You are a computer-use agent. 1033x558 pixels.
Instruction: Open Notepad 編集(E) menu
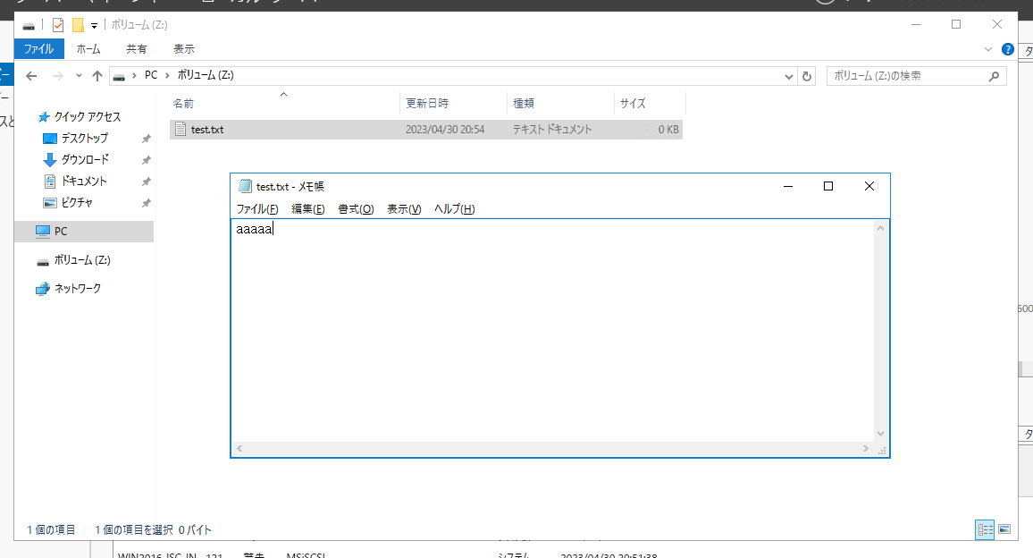click(307, 209)
